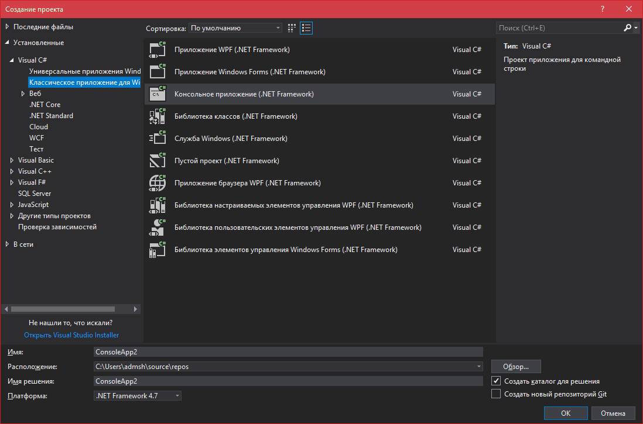
Task: Click the 'Обзор...' browse button
Action: point(516,366)
